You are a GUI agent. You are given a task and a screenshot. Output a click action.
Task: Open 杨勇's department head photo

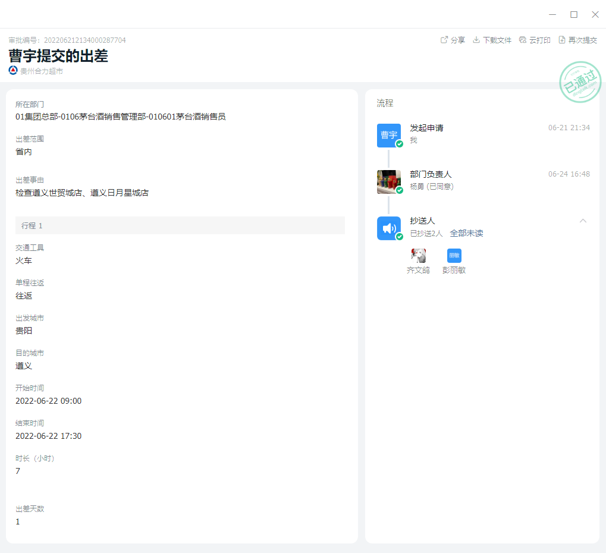point(389,181)
